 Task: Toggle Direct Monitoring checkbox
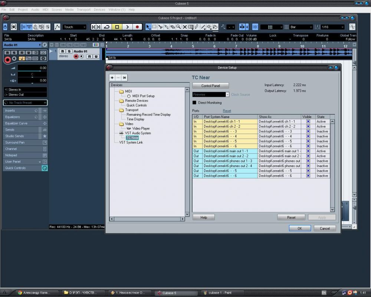tap(194, 102)
